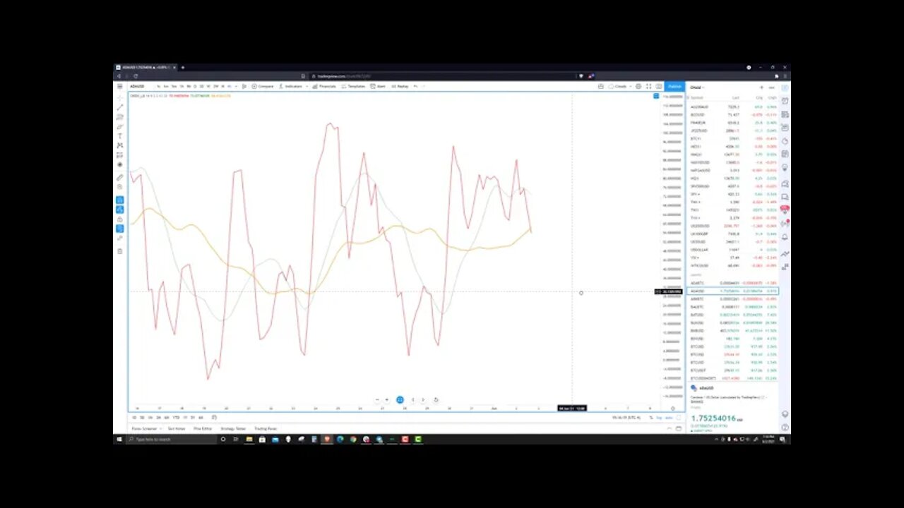This screenshot has width=904, height=508.
Task: Open the layout selector icon
Action: coord(601,86)
